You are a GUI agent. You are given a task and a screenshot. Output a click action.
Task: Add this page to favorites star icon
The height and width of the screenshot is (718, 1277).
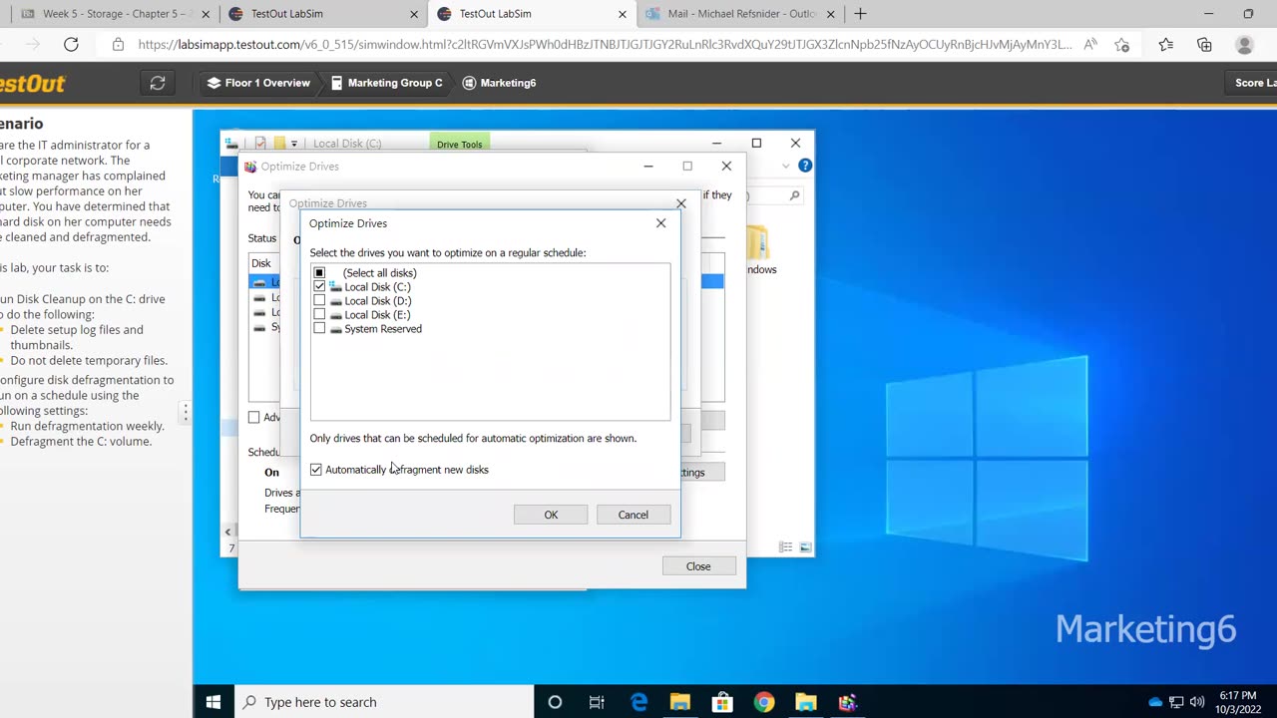[x=1122, y=44]
